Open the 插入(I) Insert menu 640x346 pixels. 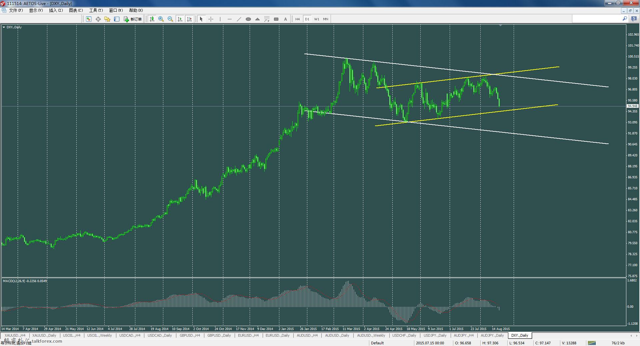point(56,10)
